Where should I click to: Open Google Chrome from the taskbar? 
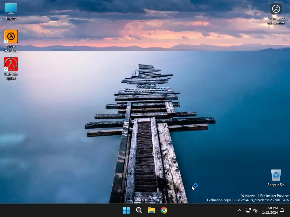tap(164, 210)
